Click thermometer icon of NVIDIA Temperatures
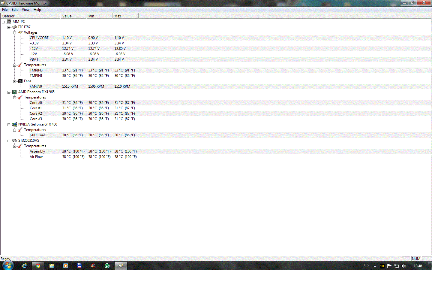This screenshot has height=288, width=432. (x=20, y=130)
